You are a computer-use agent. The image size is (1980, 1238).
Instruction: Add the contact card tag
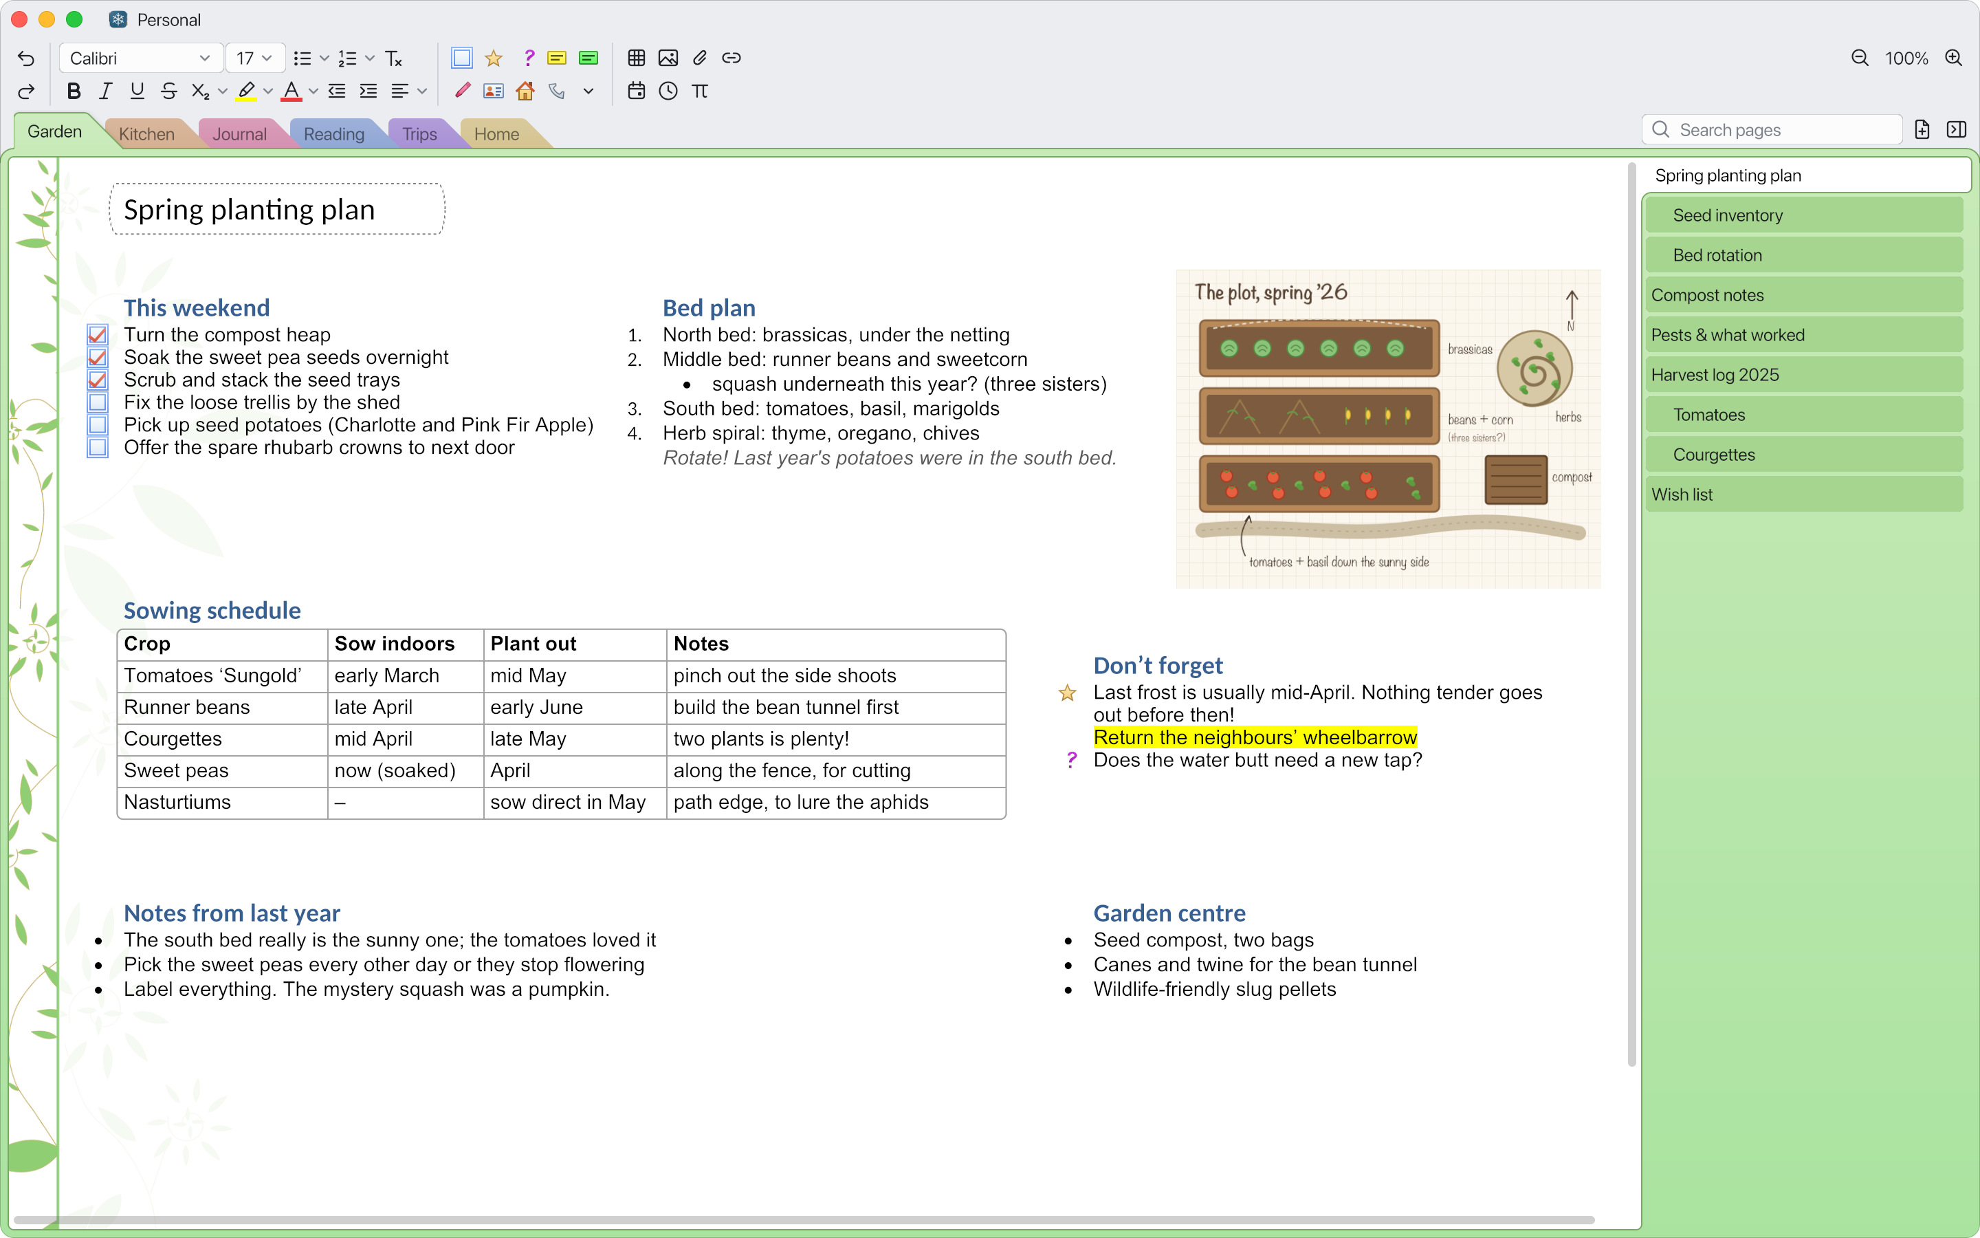pyautogui.click(x=494, y=91)
